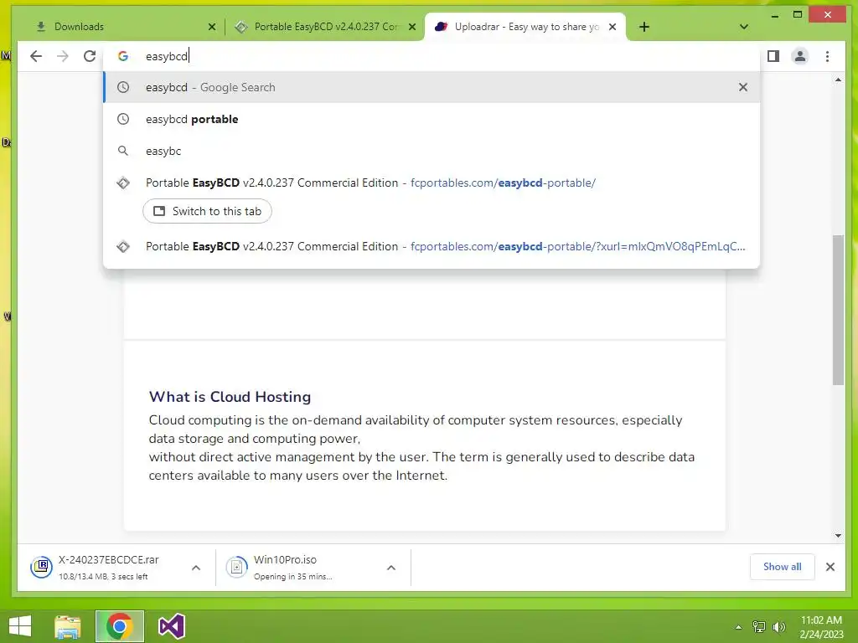
Task: Open the fcportables suggestion with ?xurl parameter
Action: pyautogui.click(x=432, y=247)
